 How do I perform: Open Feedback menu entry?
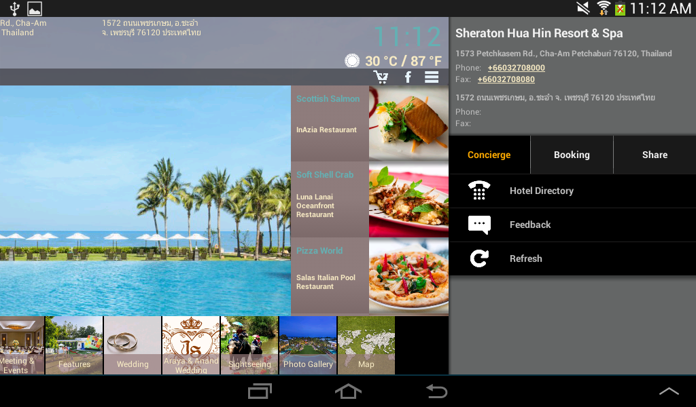click(572, 225)
